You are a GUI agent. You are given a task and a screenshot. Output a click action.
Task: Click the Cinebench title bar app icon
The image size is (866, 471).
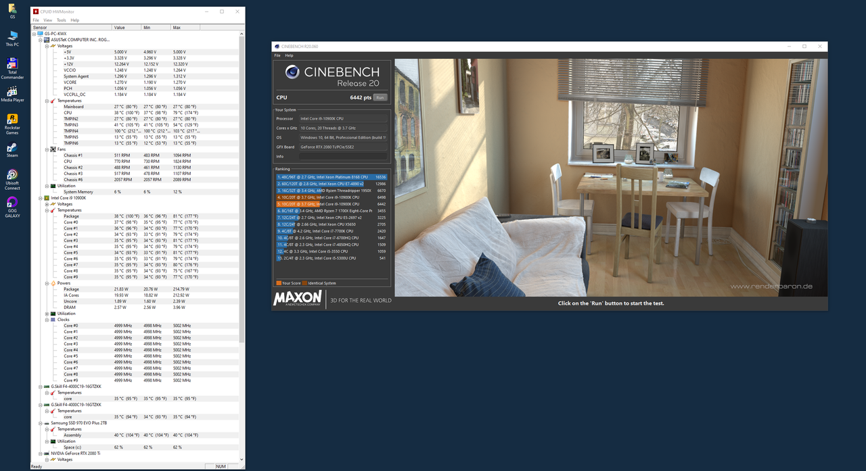tap(277, 47)
